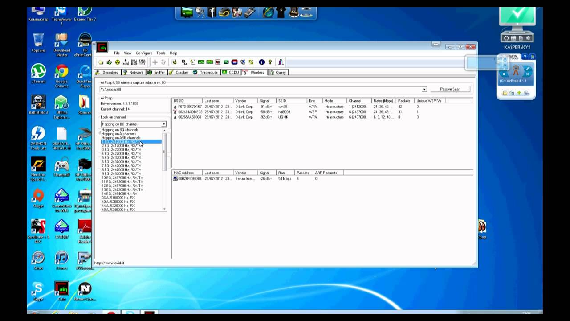Click the red-white box toolbar icon
570x321 pixels.
(234, 62)
